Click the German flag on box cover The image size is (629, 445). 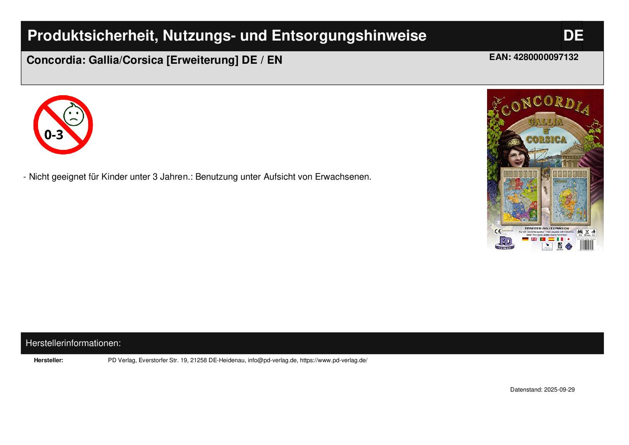pos(525,239)
